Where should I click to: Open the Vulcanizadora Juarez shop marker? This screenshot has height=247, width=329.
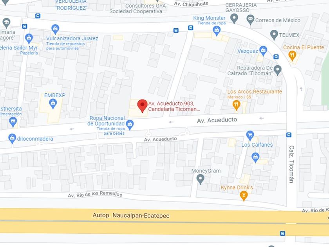point(55,29)
